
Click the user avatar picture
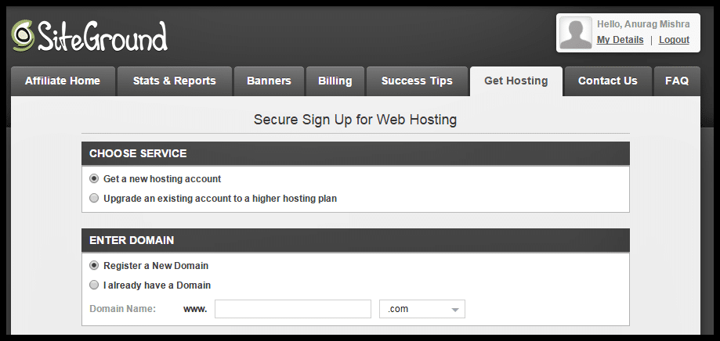click(576, 33)
